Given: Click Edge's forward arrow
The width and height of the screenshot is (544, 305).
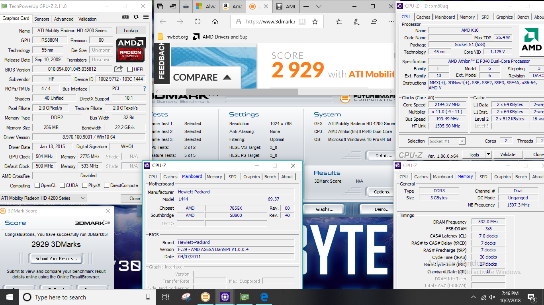Looking at the screenshot, I should [180, 22].
